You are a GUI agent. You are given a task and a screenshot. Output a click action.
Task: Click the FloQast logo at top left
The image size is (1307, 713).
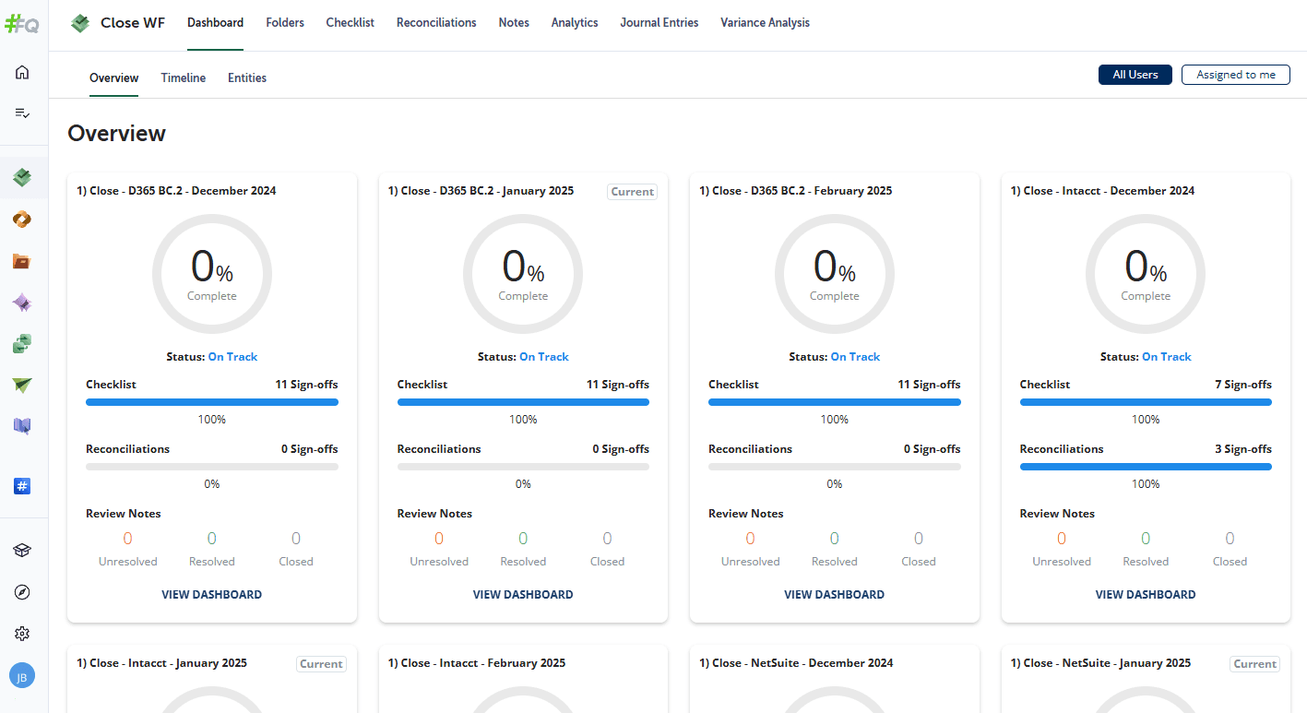pyautogui.click(x=22, y=24)
